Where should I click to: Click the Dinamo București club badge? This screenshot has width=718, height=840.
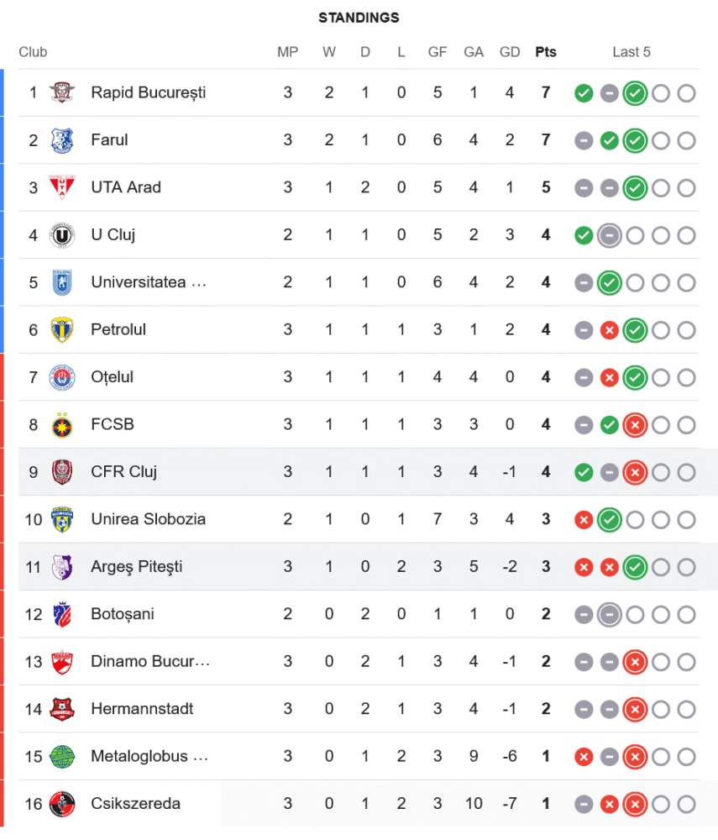[62, 661]
